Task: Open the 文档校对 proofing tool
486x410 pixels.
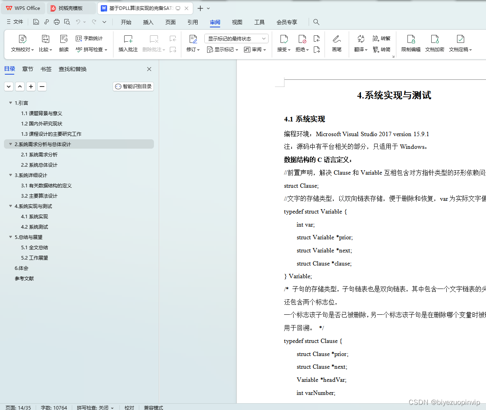Action: pyautogui.click(x=22, y=44)
